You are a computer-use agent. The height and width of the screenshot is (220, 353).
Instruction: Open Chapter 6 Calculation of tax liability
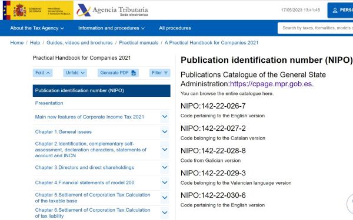point(92,213)
